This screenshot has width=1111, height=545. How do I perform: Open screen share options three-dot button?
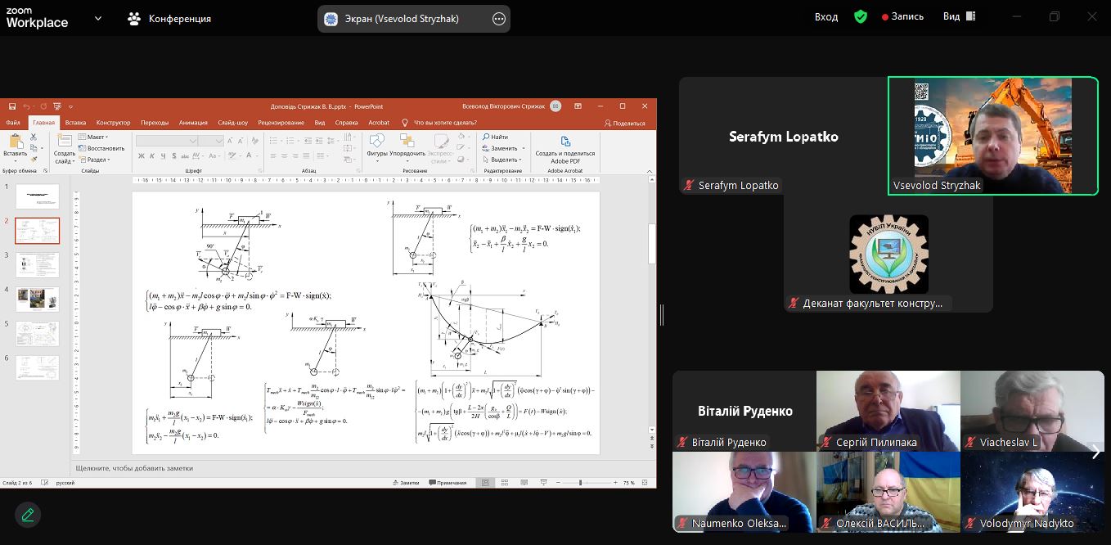pyautogui.click(x=499, y=19)
